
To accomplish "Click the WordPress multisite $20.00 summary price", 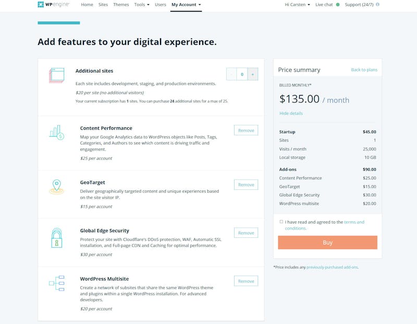I will (370, 203).
